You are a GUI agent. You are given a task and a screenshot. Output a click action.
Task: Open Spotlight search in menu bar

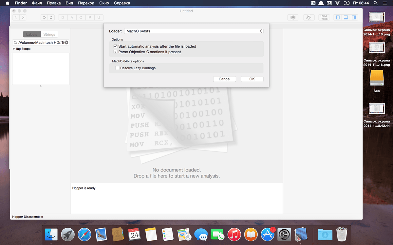point(375,3)
